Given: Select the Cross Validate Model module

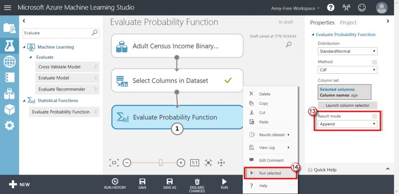Looking at the screenshot, I should click(x=67, y=67).
